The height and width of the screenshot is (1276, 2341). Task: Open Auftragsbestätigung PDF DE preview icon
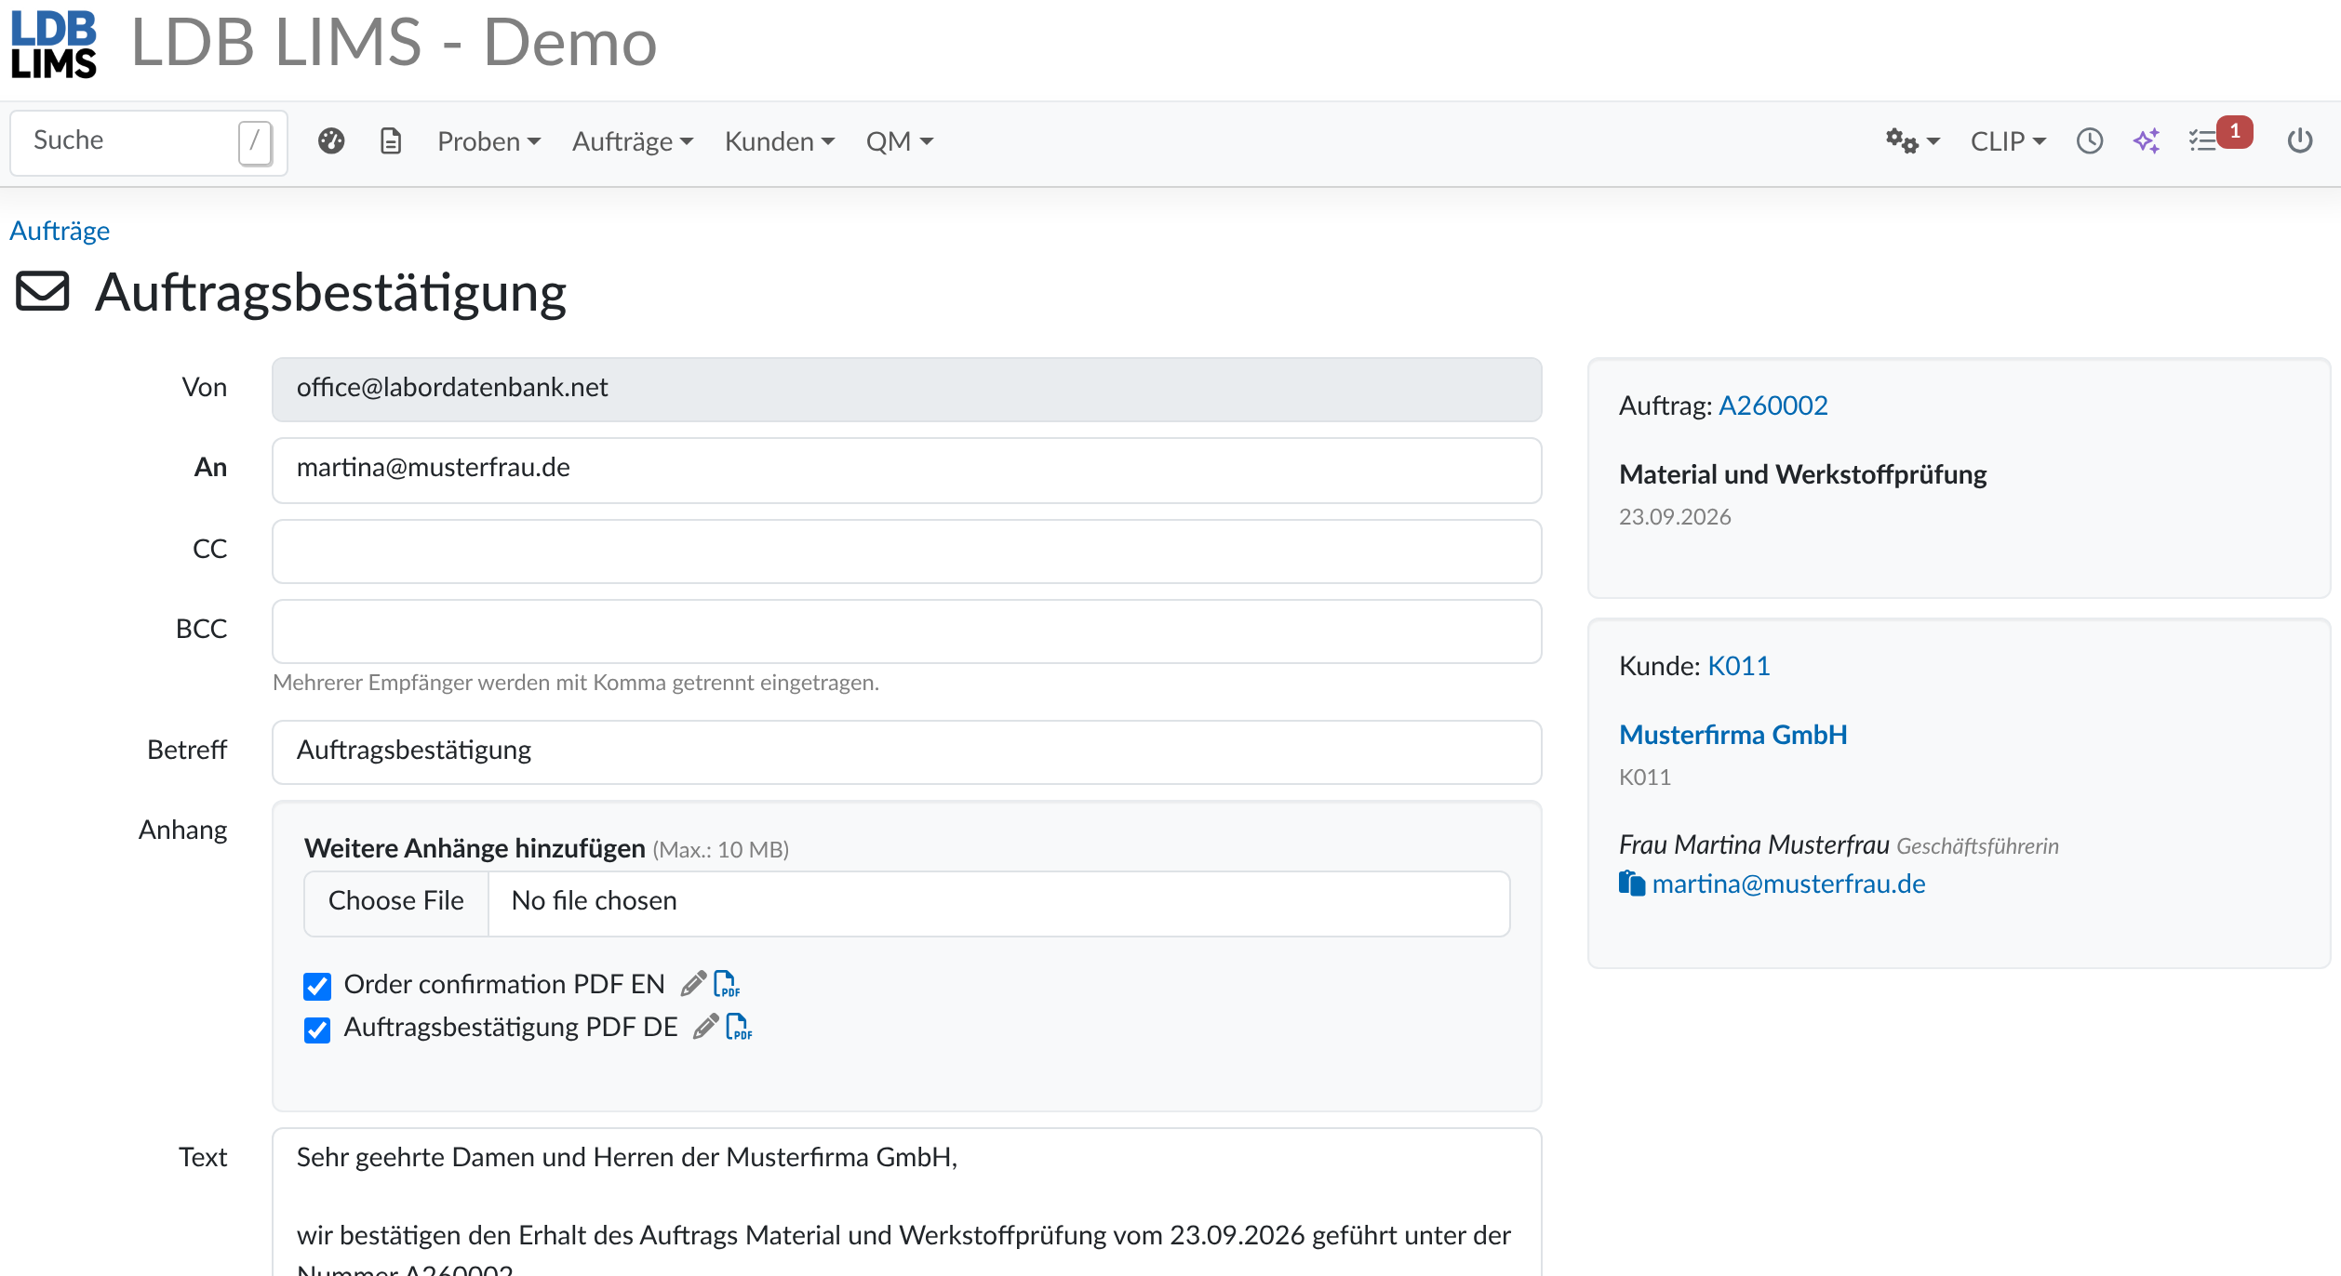pyautogui.click(x=739, y=1027)
